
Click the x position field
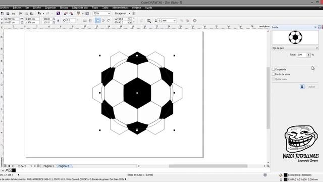point(11,19)
